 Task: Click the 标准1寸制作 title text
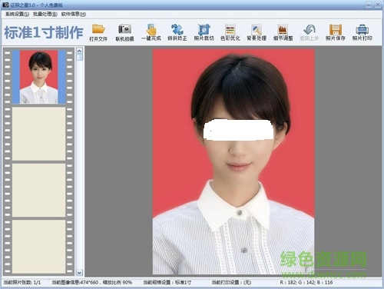point(44,32)
